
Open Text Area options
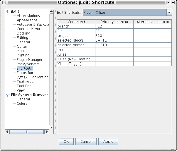[25, 81]
